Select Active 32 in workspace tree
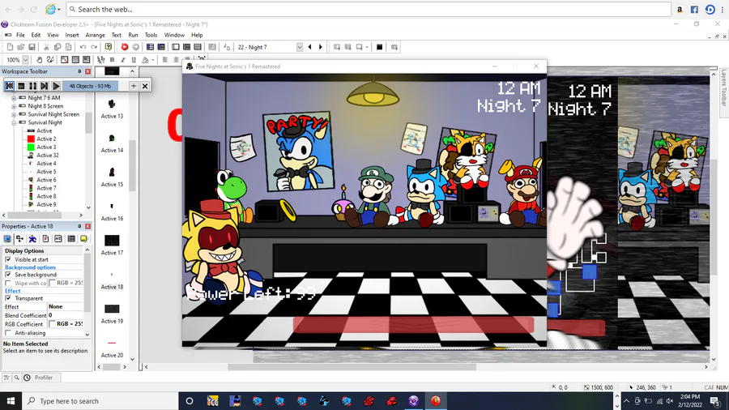 click(48, 156)
